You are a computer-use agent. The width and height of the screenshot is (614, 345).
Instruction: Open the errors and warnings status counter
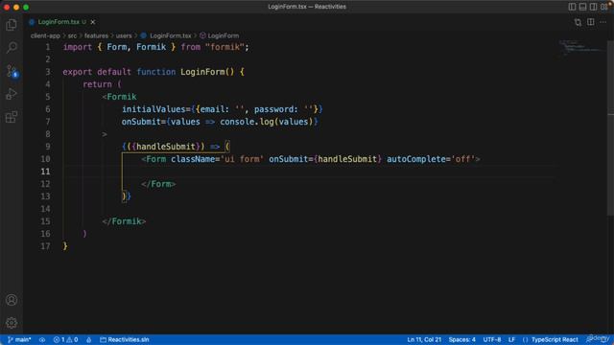coord(66,339)
